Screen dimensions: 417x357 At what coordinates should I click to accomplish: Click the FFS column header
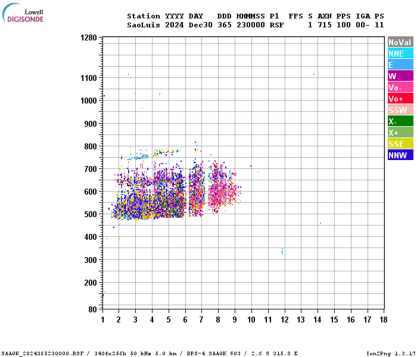[x=295, y=16]
